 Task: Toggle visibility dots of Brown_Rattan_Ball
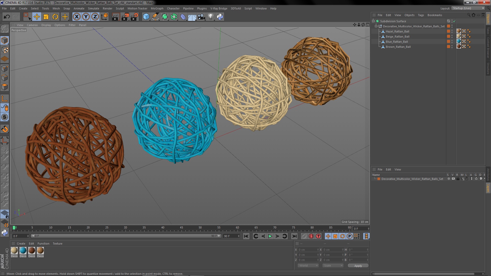tap(452, 47)
